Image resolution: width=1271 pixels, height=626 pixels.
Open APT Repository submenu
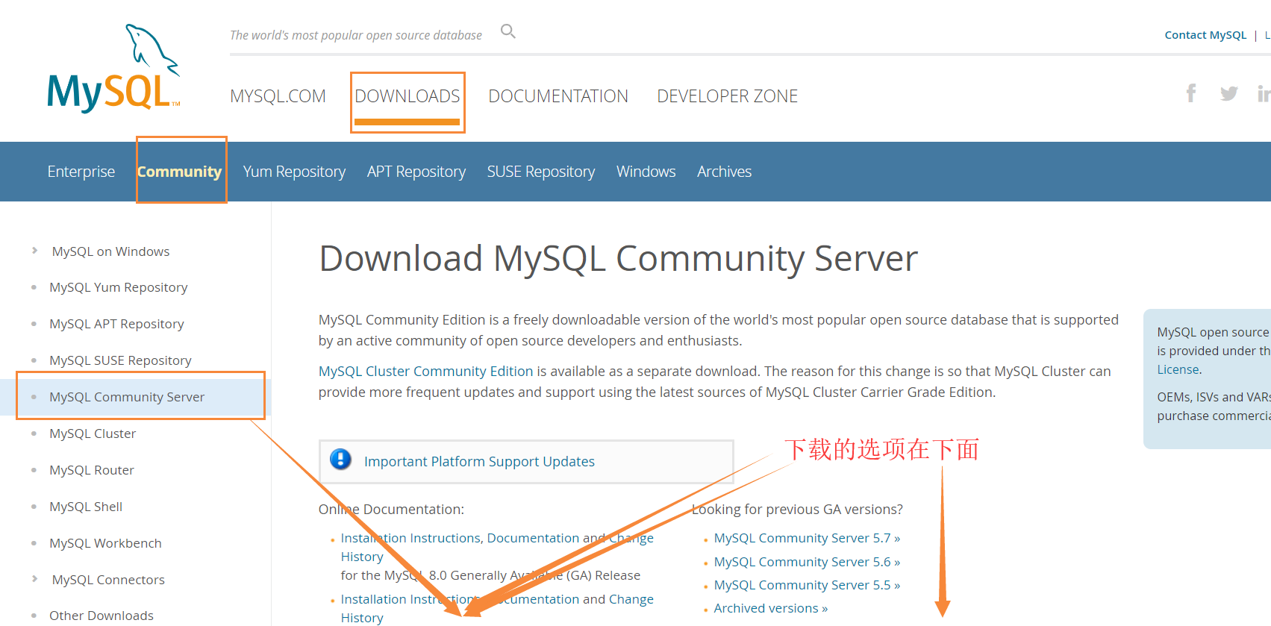click(x=416, y=172)
